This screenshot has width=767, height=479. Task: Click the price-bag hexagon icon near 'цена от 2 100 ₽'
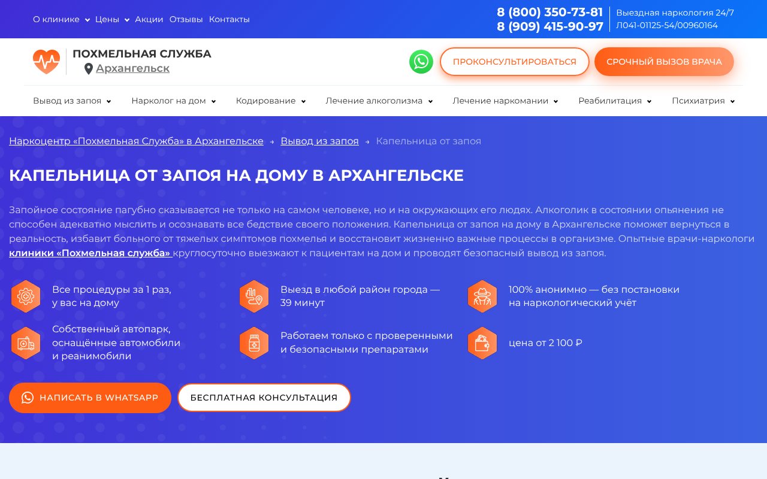click(x=482, y=342)
